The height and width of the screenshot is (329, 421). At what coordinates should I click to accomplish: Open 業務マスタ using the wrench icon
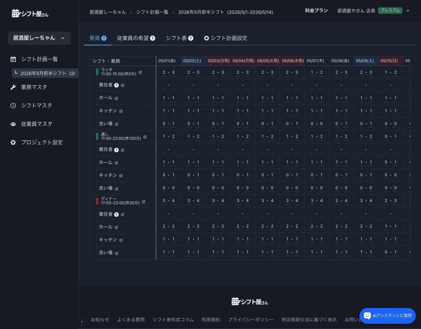(13, 87)
